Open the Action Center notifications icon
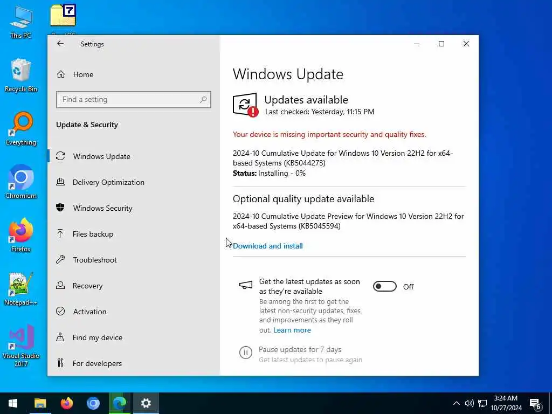Screen dimensions: 552x414 click(535, 404)
